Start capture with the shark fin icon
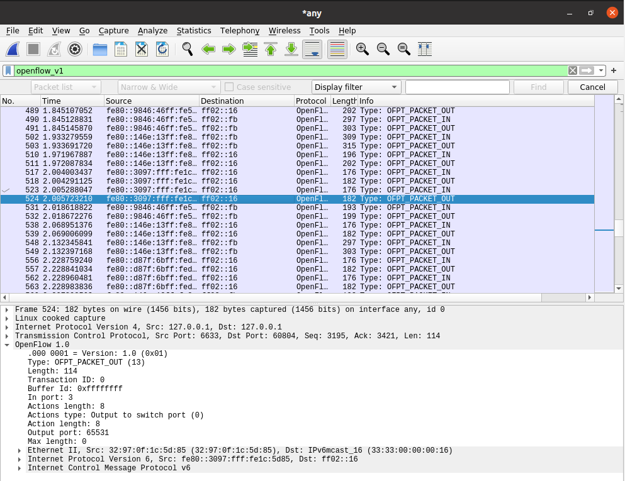The width and height of the screenshot is (625, 481). point(14,49)
